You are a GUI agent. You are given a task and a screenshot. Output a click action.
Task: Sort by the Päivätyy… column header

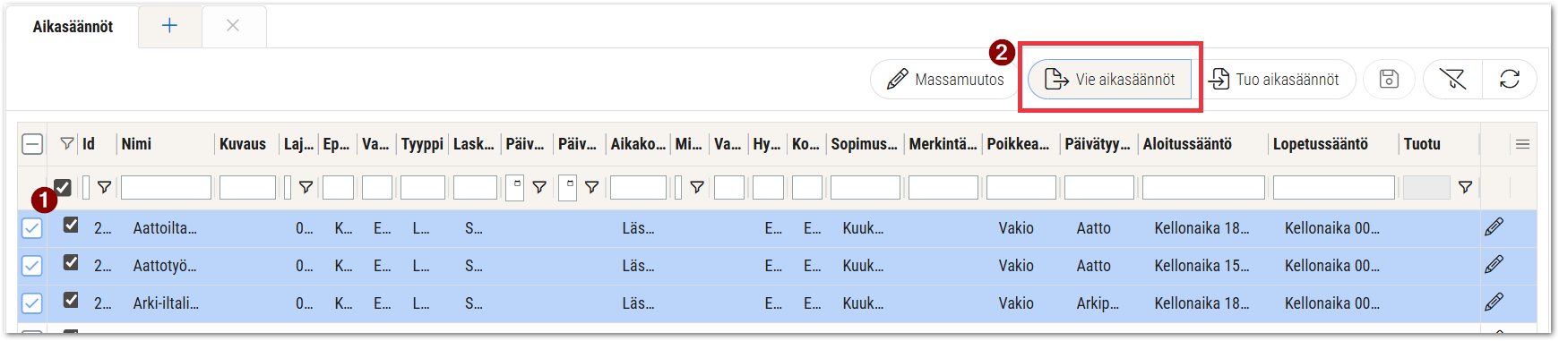point(1098,144)
